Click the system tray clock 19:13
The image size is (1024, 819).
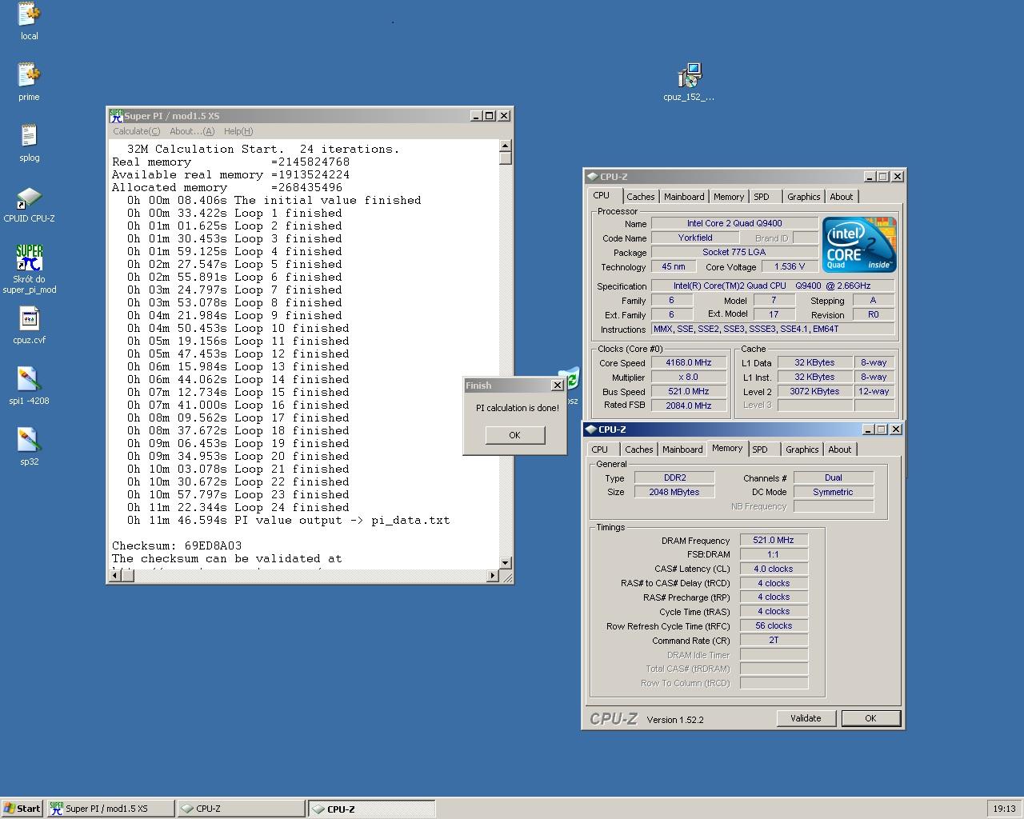coord(1004,809)
